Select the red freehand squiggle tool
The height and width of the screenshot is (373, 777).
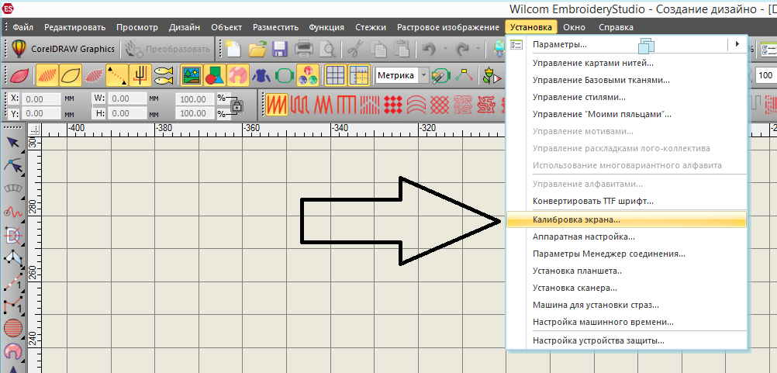pyautogui.click(x=13, y=212)
